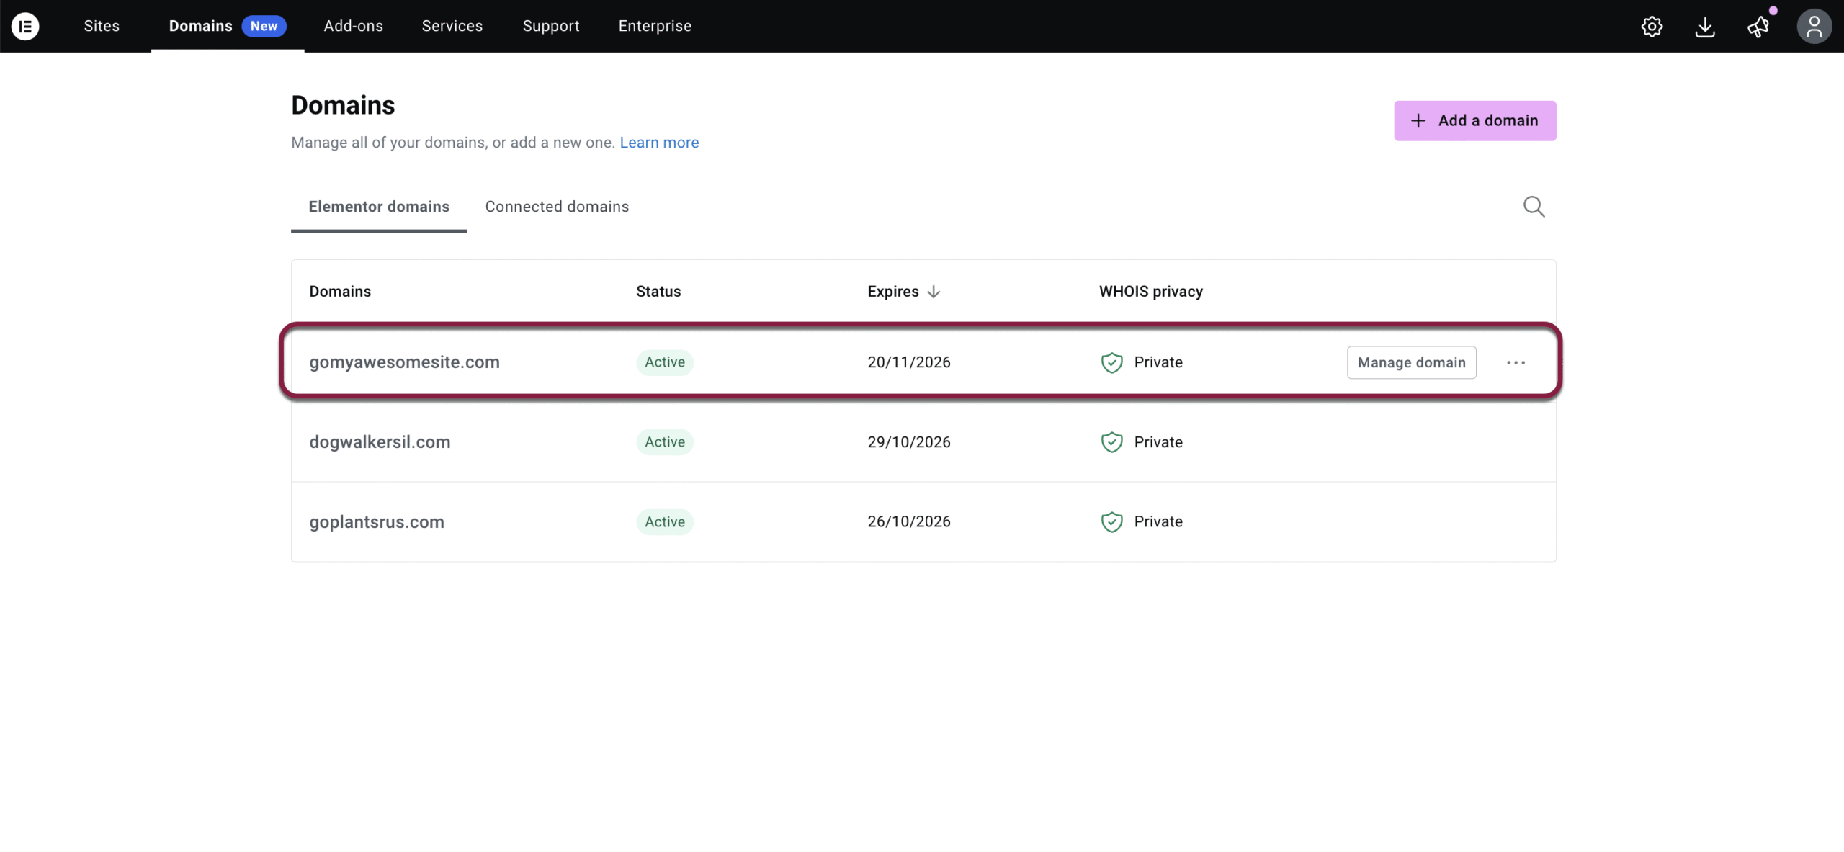The width and height of the screenshot is (1844, 852).
Task: Open the Sites menu item
Action: [x=102, y=26]
